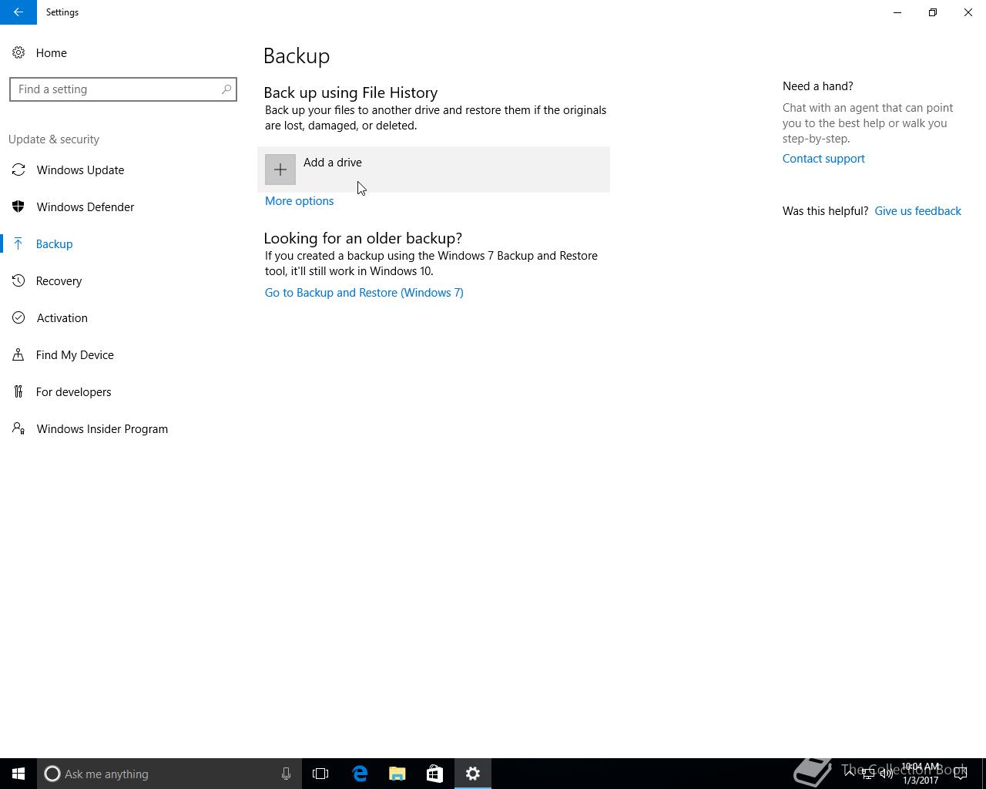Open Task View on the taskbar
This screenshot has height=789, width=986.
[x=320, y=774]
